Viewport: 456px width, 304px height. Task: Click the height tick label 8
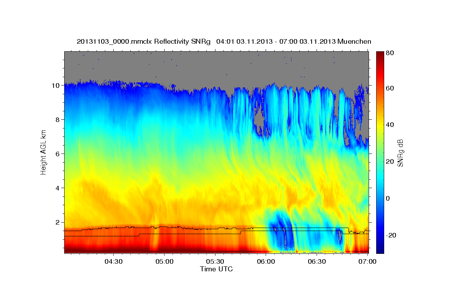click(x=58, y=120)
